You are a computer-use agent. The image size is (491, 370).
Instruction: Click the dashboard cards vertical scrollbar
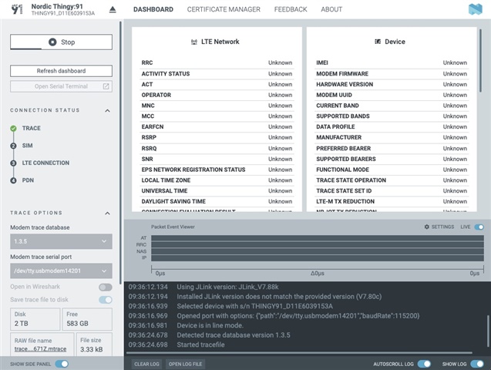click(481, 61)
